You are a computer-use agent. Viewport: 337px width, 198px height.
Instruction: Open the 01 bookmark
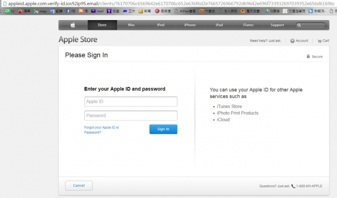pos(10,11)
